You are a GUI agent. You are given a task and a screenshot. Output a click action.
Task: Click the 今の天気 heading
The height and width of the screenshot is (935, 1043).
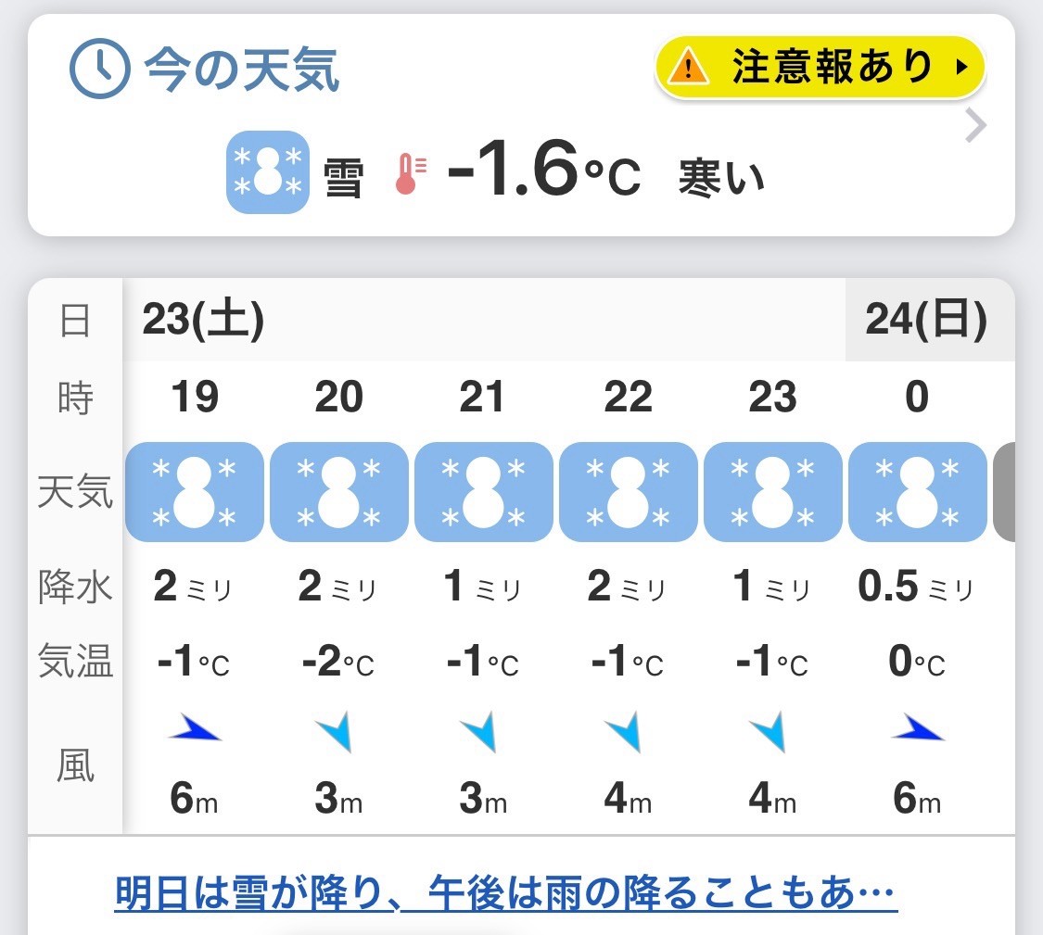coord(242,69)
